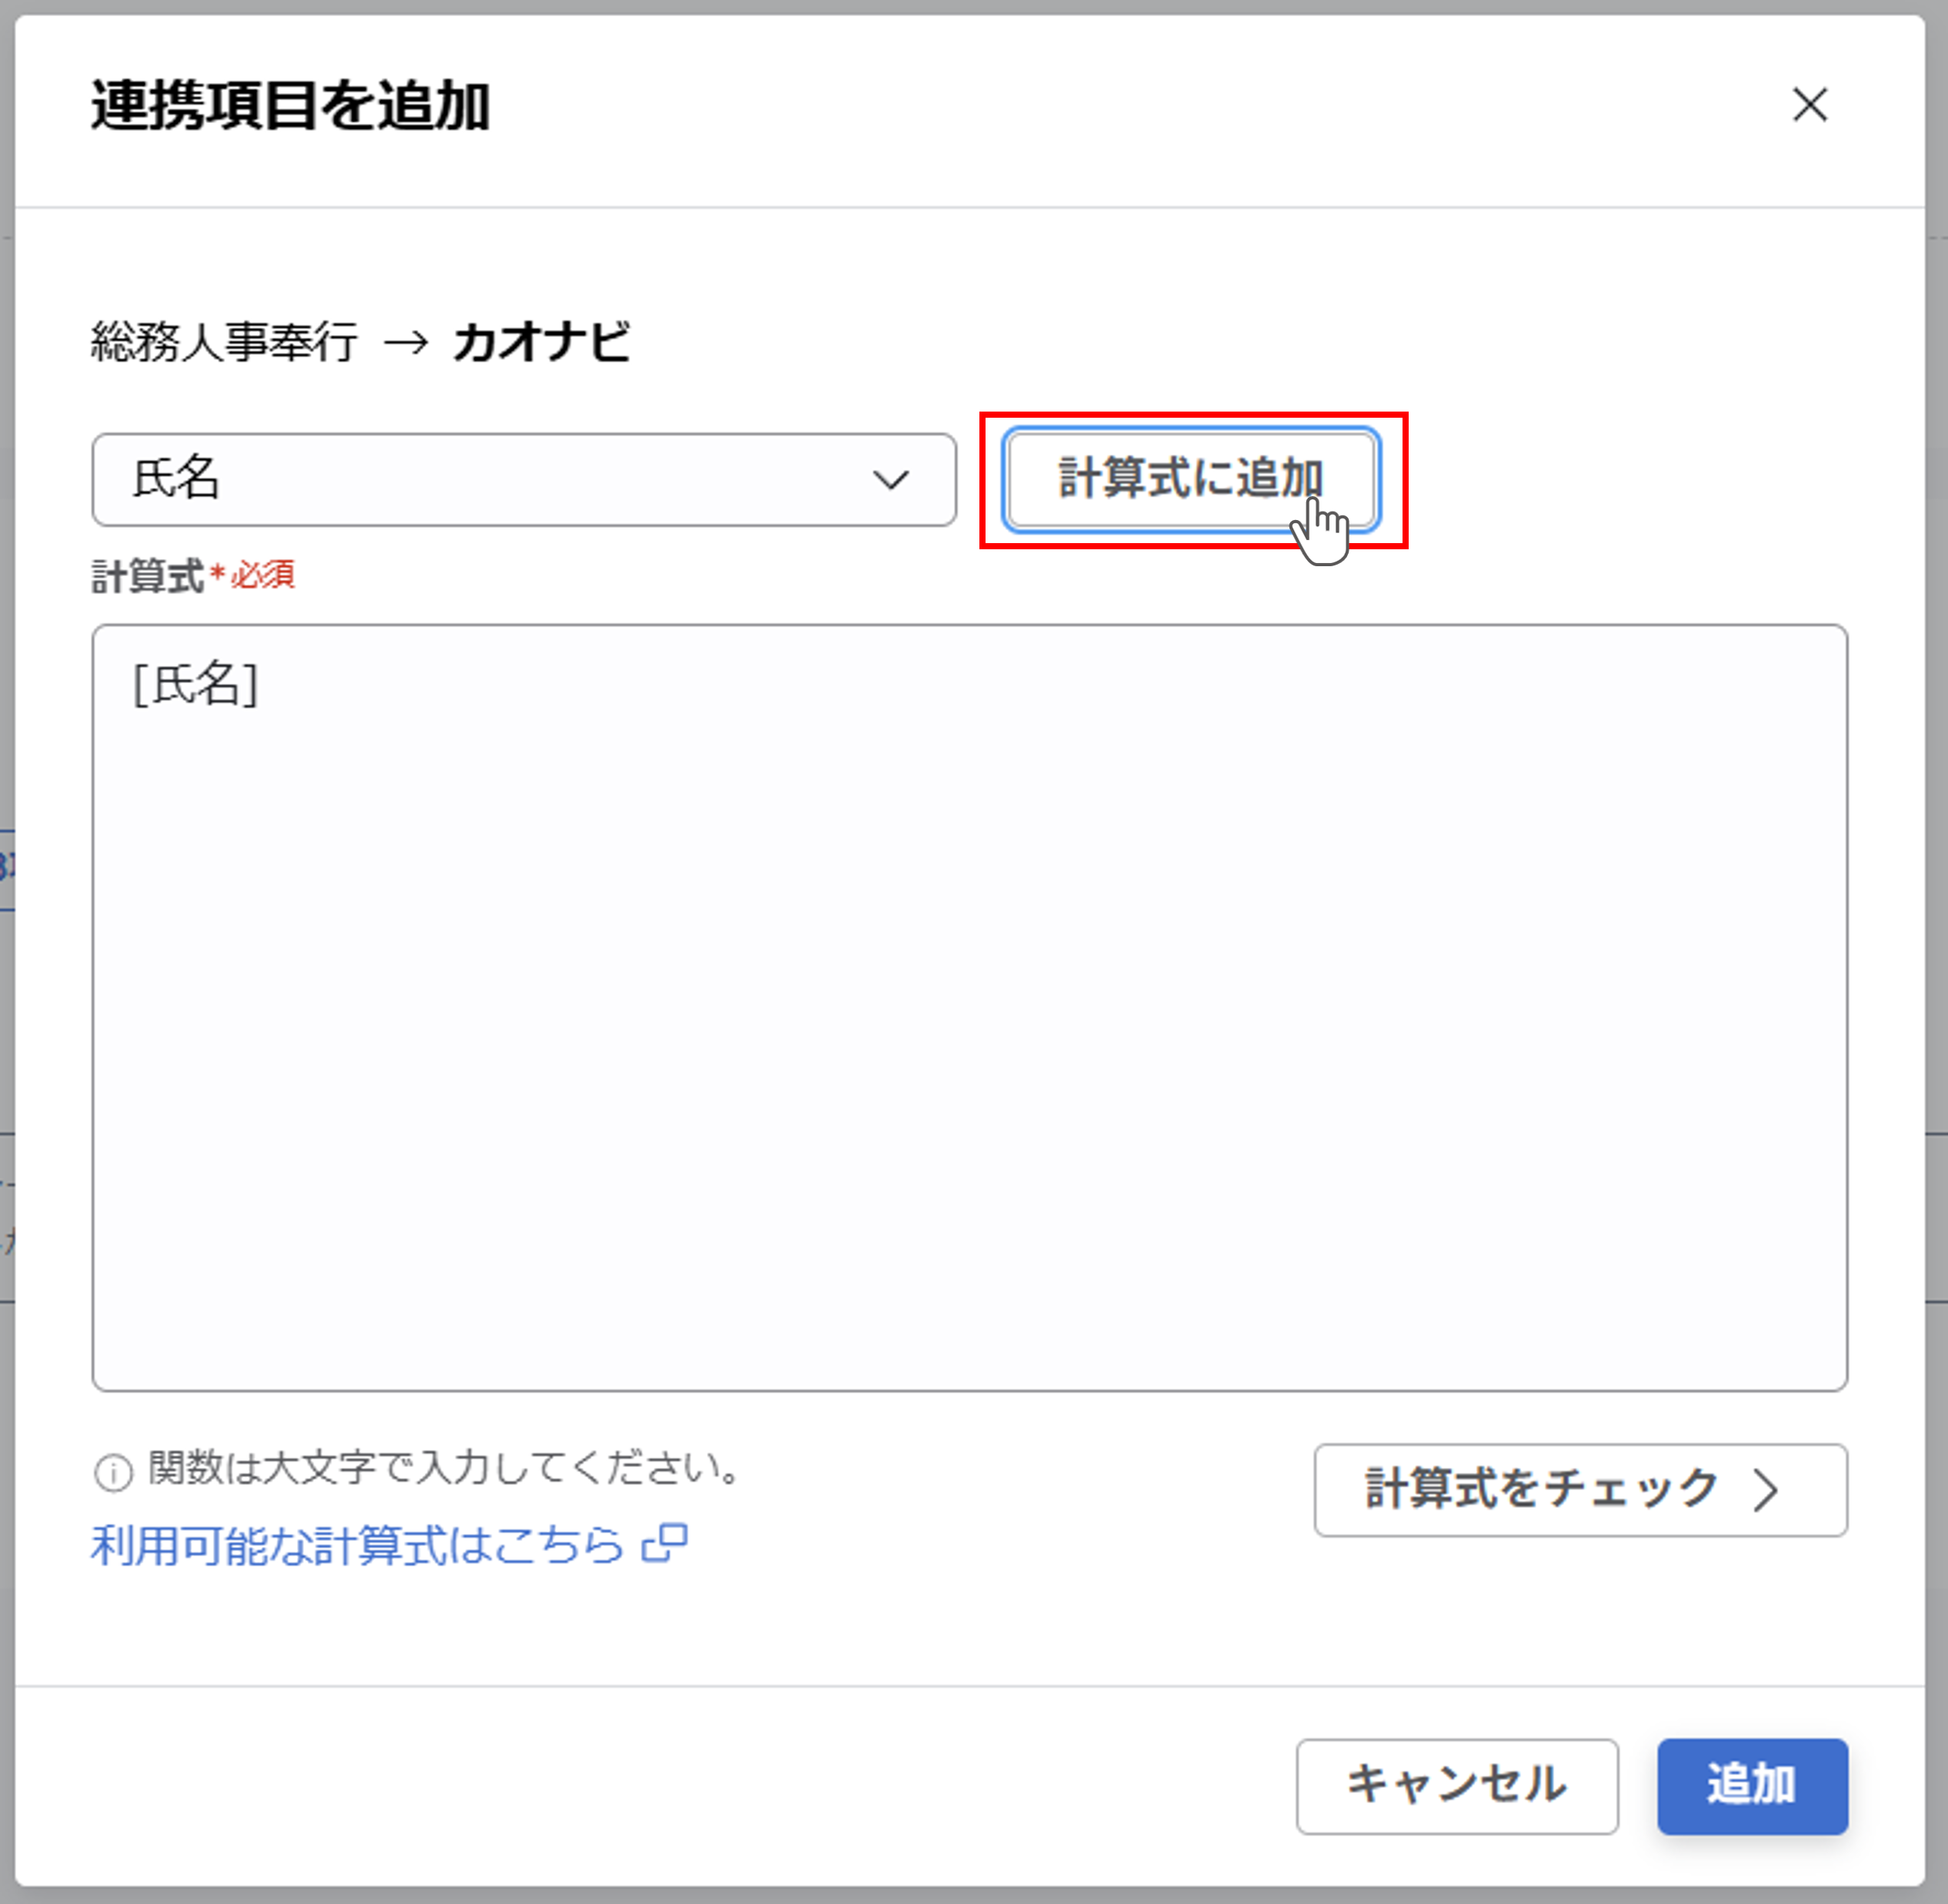Click the dialog title 連携項目を追加
Viewport: 1948px width, 1904px height.
pyautogui.click(x=290, y=106)
